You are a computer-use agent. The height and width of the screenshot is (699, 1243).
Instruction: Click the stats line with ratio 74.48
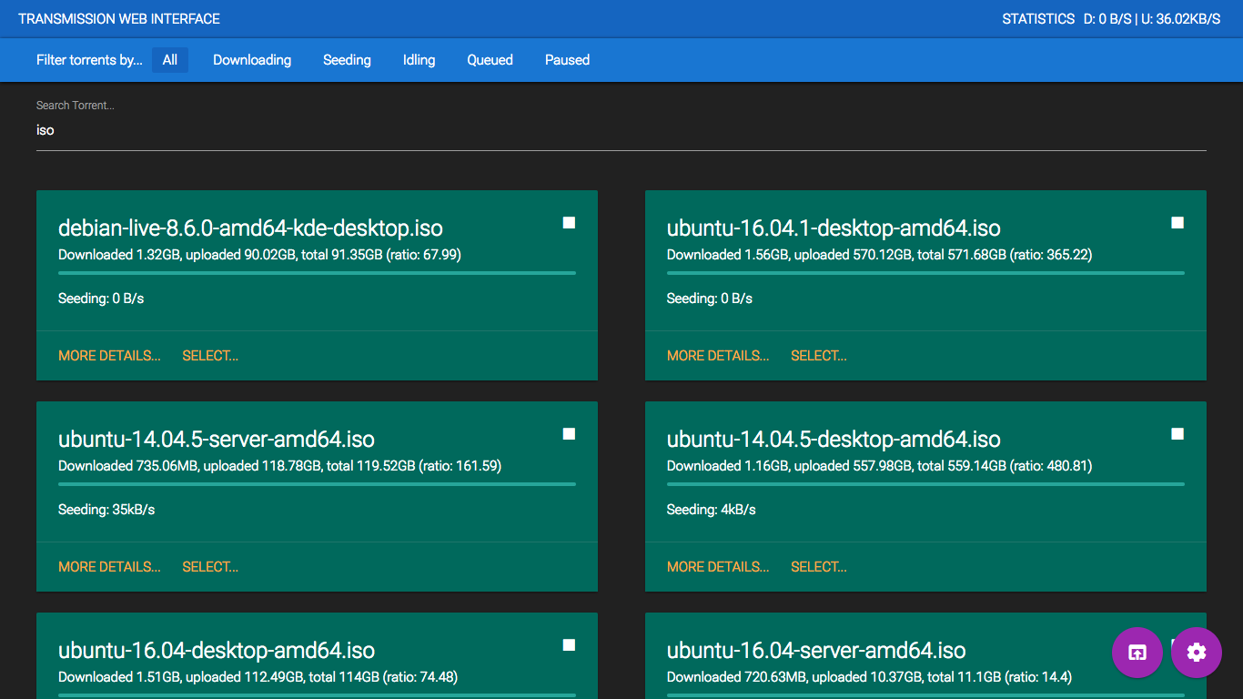coord(258,677)
